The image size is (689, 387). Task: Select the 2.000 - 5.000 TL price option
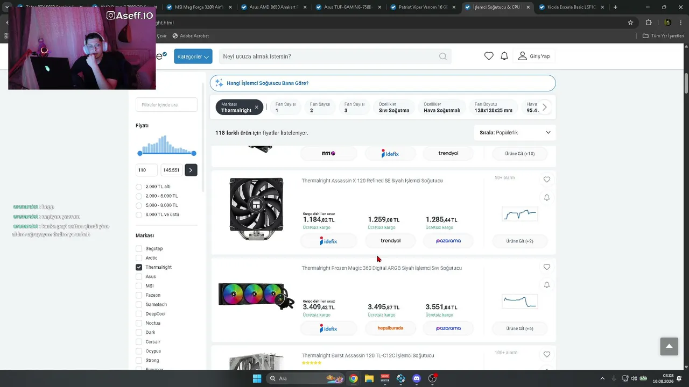139,196
